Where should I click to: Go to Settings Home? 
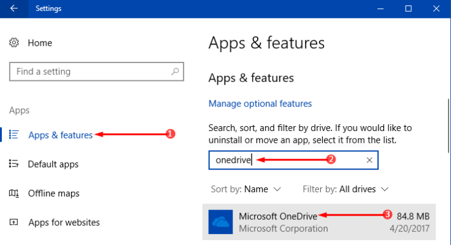40,43
